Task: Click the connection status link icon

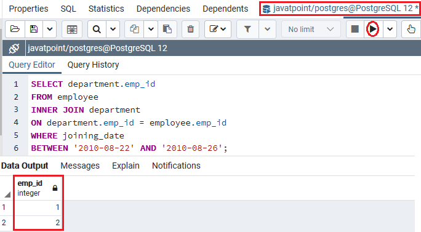Action: click(x=14, y=49)
